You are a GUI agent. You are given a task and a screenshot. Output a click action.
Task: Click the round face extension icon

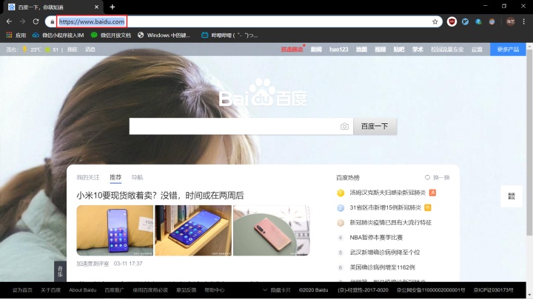[x=492, y=21]
